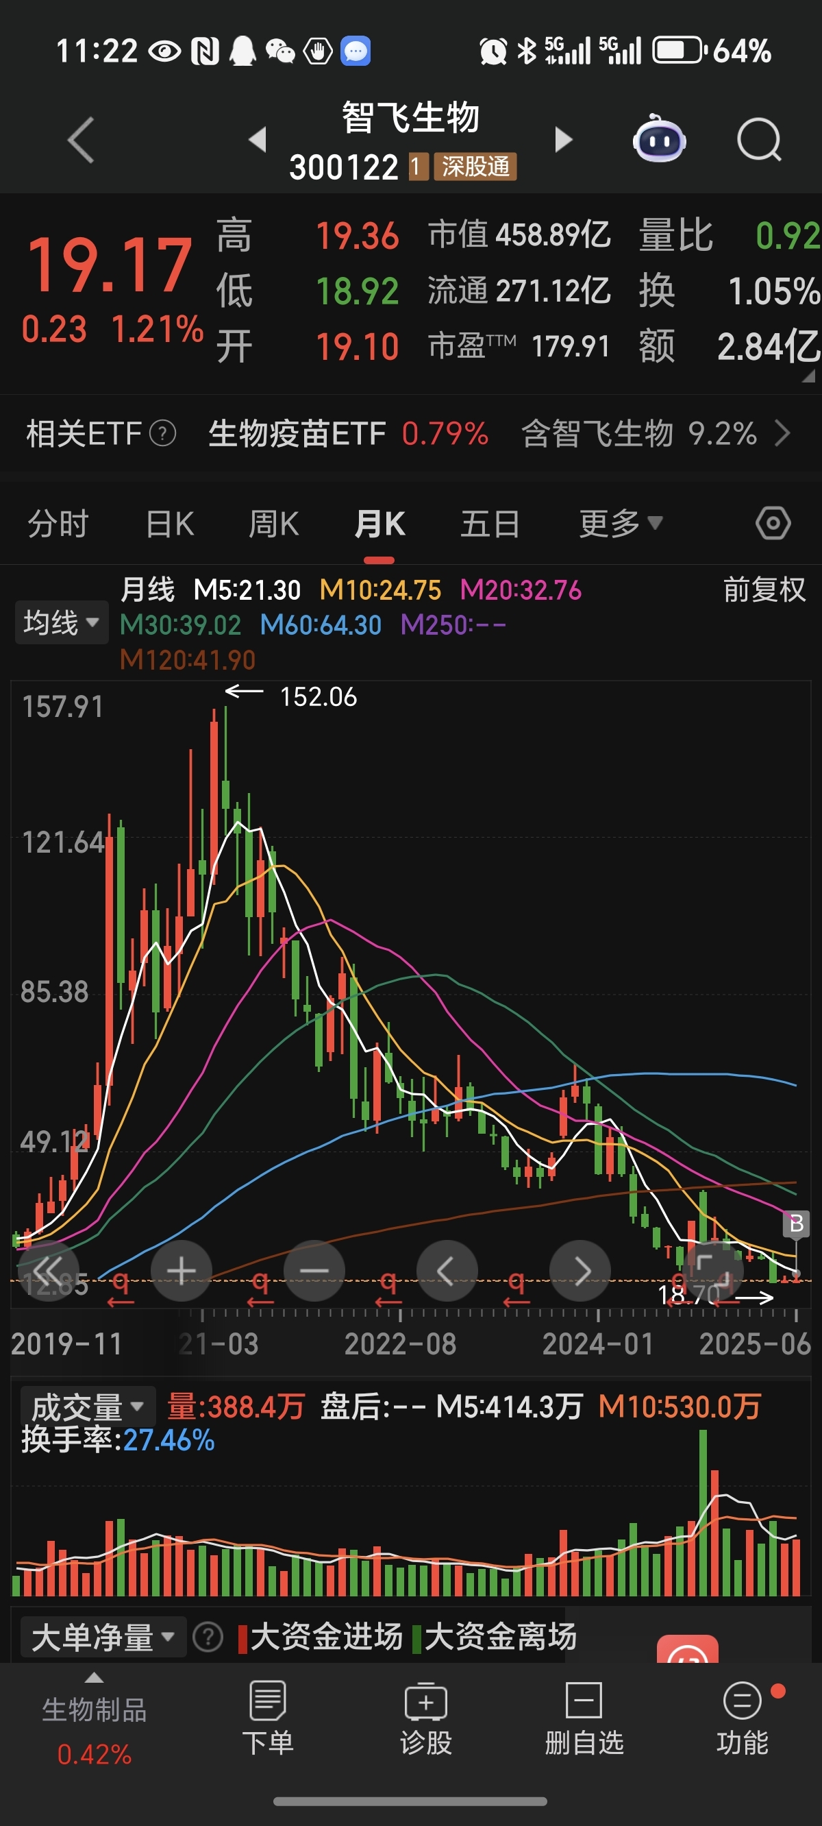822x1826 pixels.
Task: Zoom in the K-line chart with plus
Action: pyautogui.click(x=182, y=1271)
